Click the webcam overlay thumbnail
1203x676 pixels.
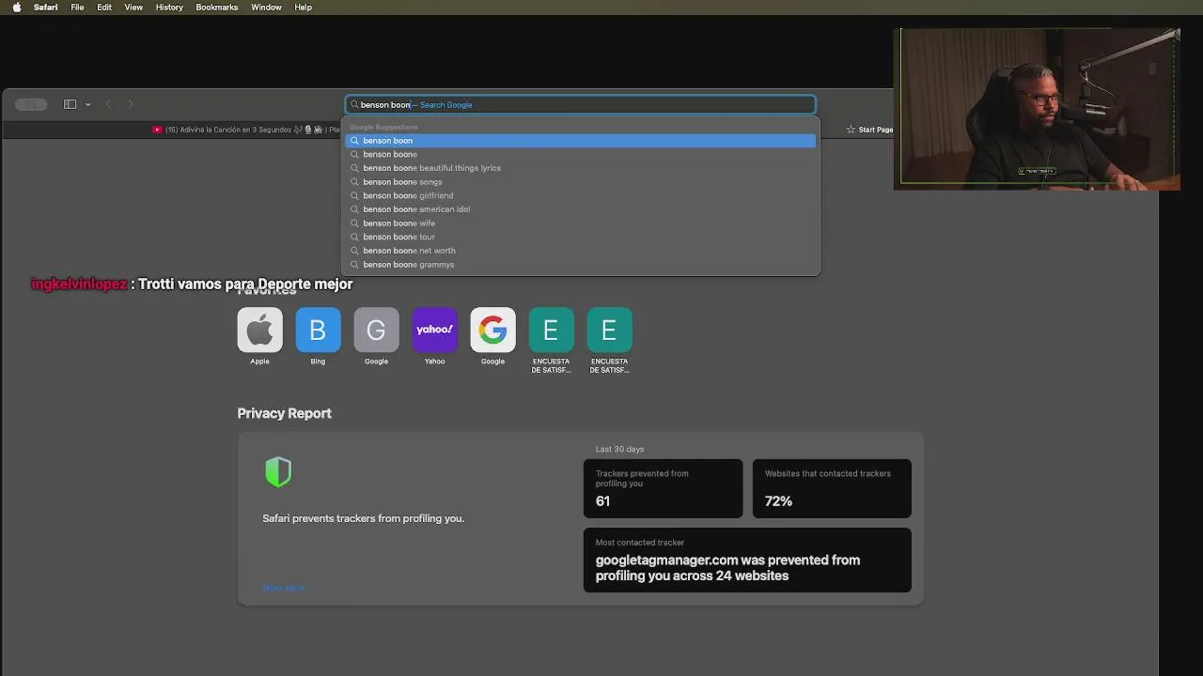pos(1037,109)
